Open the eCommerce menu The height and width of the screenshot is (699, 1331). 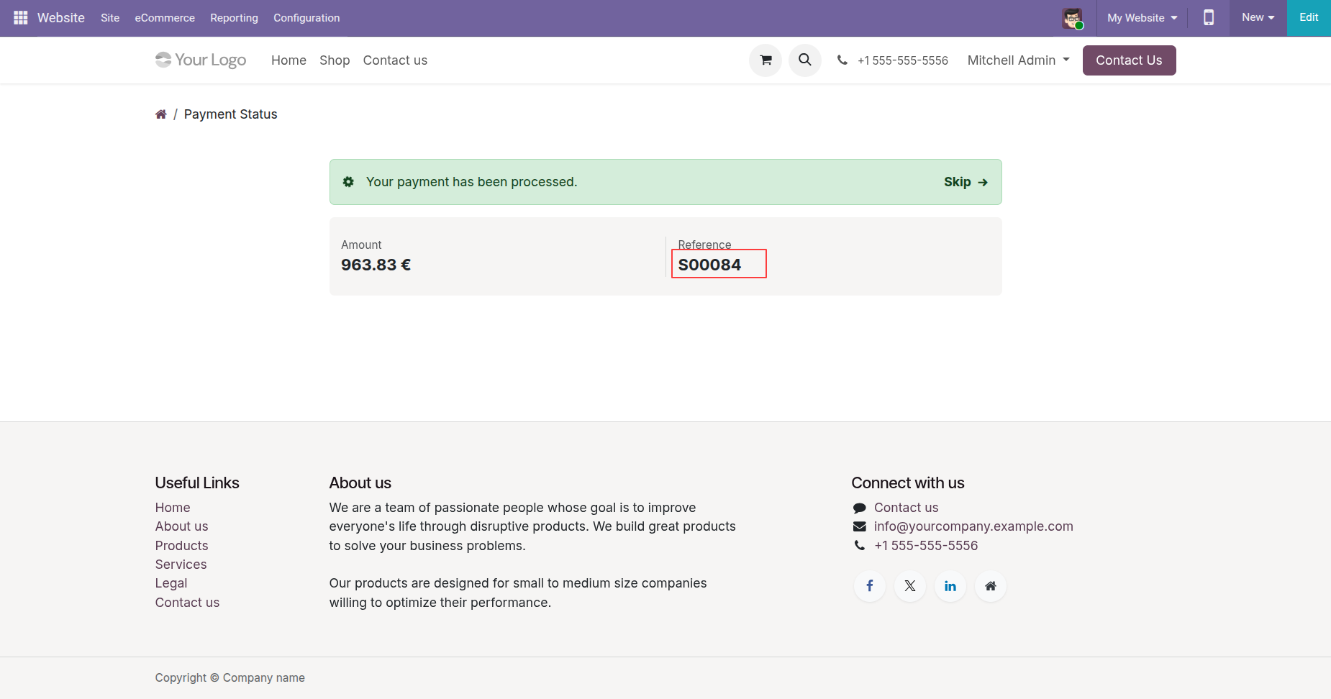coord(165,18)
